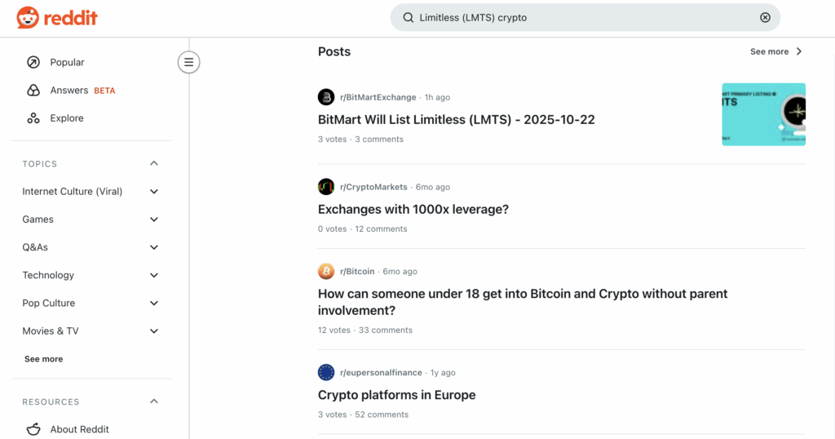
Task: Click the About Reddit icon
Action: 33,429
